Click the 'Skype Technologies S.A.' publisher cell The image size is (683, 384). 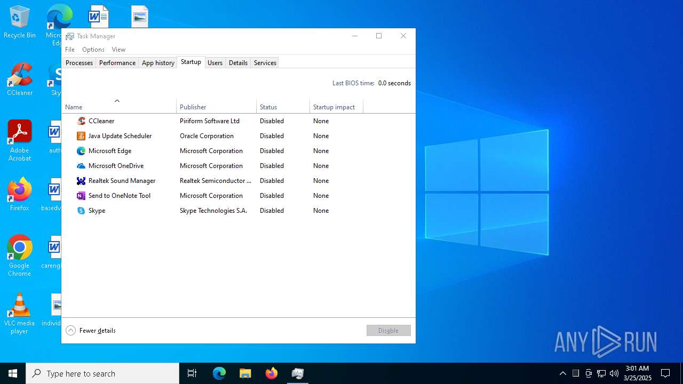[x=213, y=211]
